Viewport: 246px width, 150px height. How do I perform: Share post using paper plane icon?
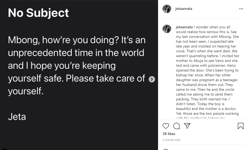tap(187, 126)
